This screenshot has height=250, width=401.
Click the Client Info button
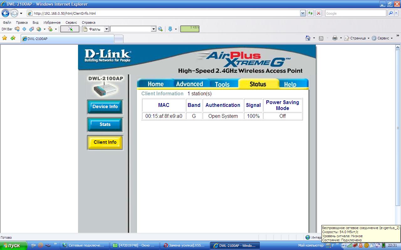click(x=105, y=142)
